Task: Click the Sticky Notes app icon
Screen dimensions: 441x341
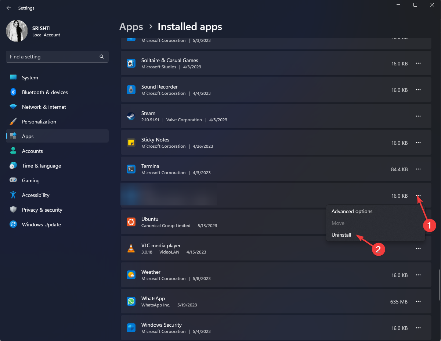Action: (x=131, y=143)
